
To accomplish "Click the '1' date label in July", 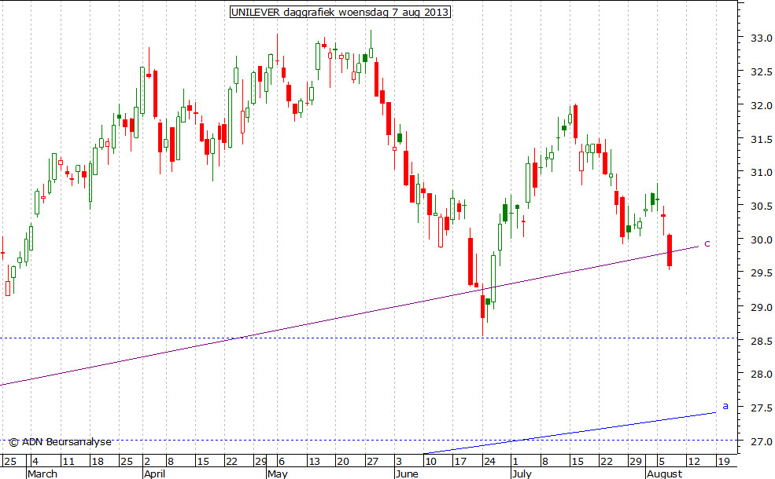I will point(515,462).
